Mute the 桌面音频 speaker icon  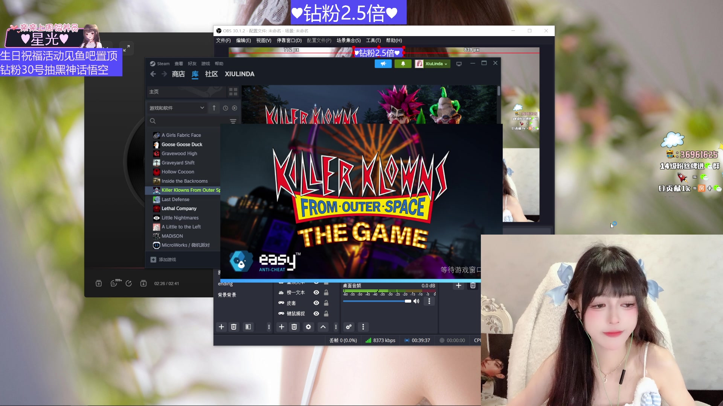416,301
